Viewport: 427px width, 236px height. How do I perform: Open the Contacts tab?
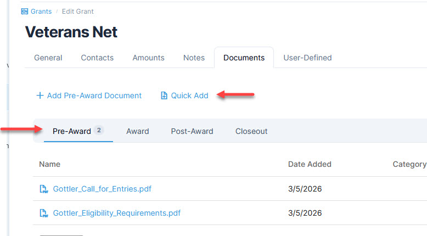(x=97, y=58)
